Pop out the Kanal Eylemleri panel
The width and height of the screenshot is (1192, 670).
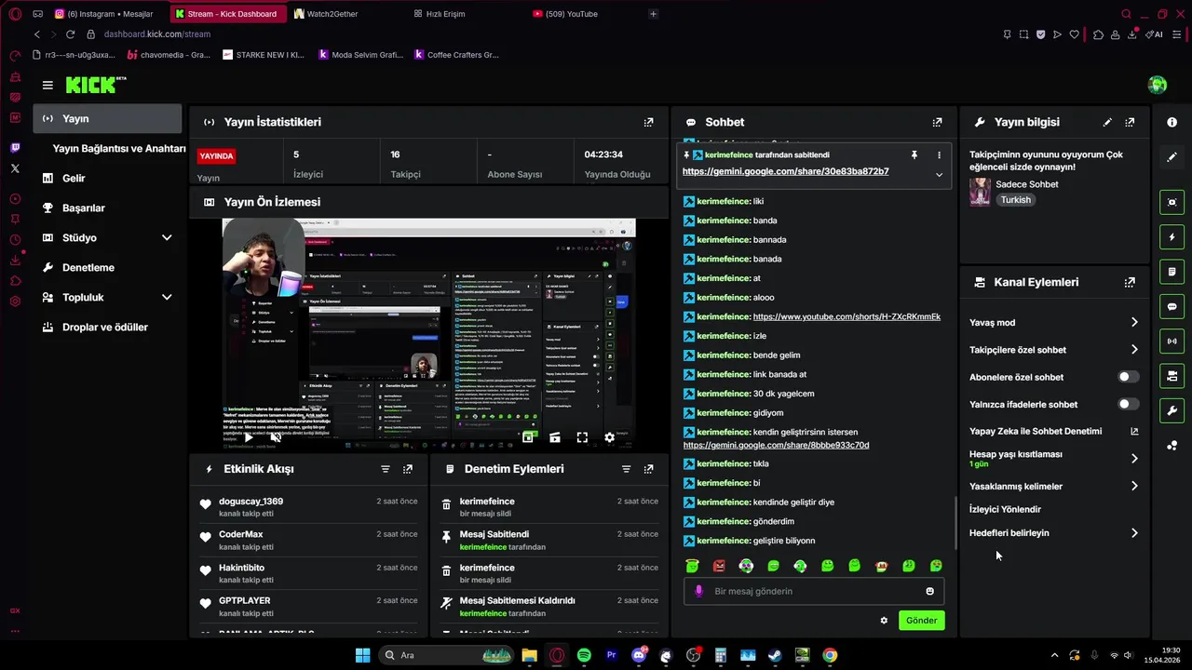point(1130,282)
